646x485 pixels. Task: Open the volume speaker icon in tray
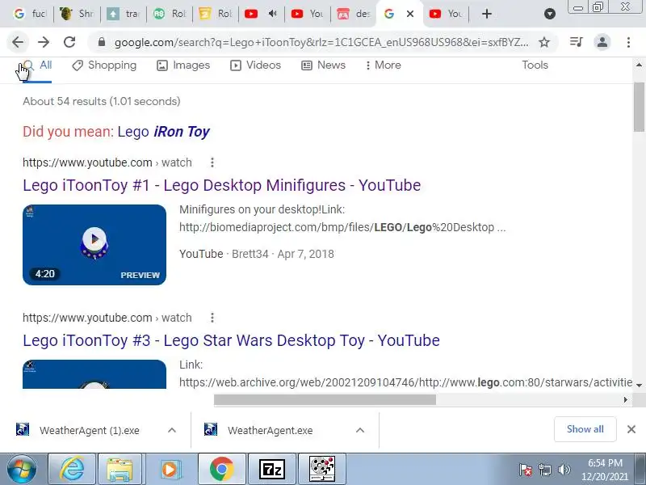[564, 470]
